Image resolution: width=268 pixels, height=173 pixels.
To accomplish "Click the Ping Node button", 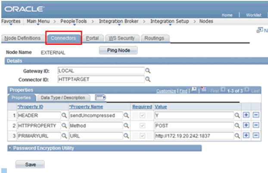I will click(118, 50).
